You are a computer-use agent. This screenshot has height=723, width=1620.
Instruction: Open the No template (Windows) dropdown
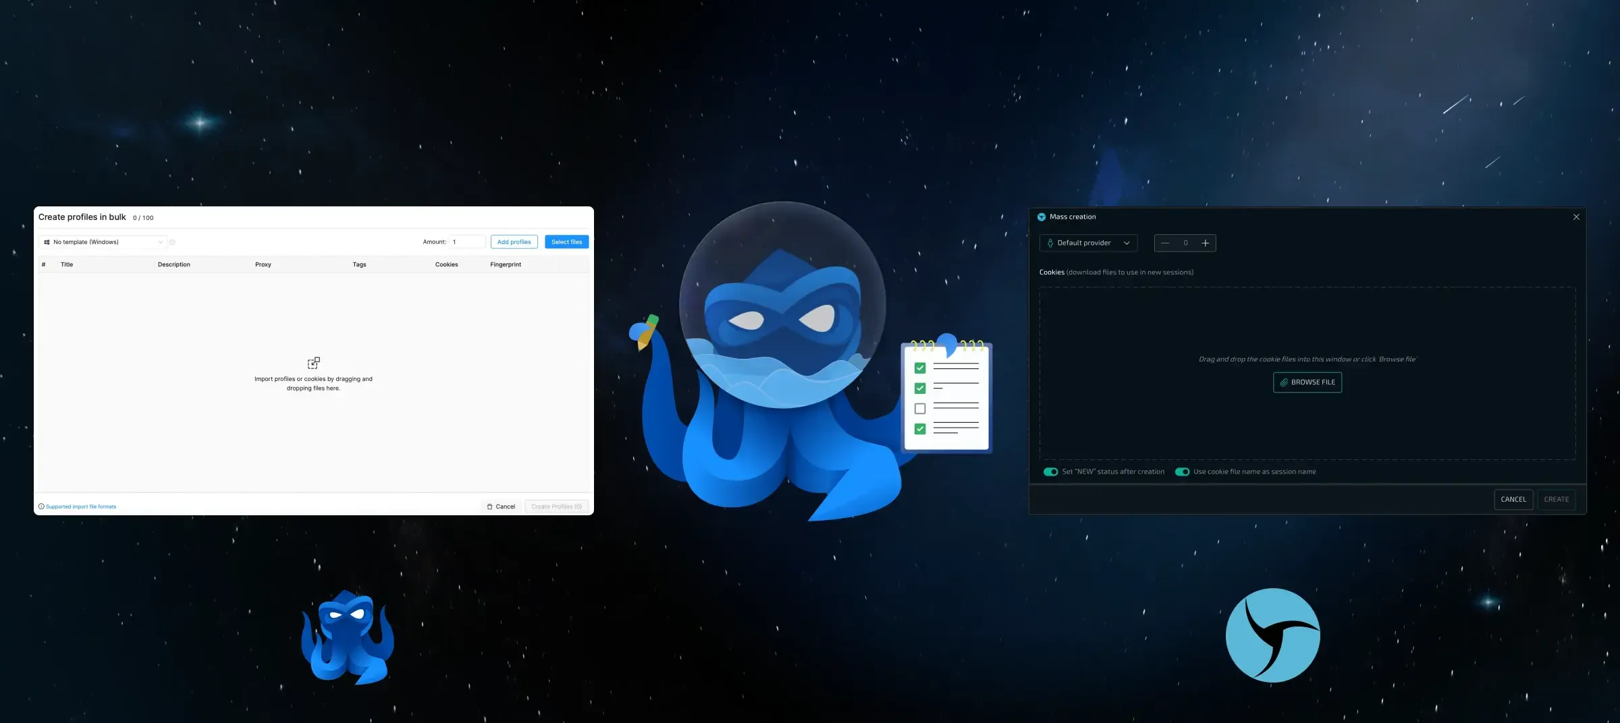pyautogui.click(x=103, y=242)
